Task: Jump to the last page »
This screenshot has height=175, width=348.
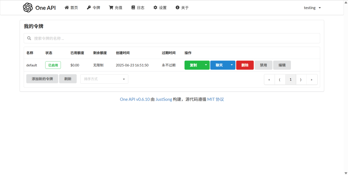Action: click(x=312, y=79)
